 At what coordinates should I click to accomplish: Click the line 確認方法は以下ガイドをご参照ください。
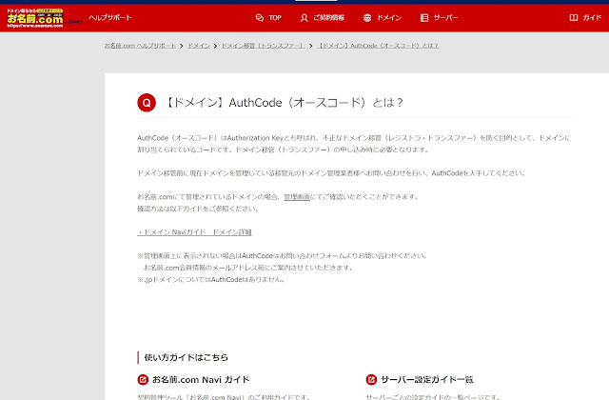[198, 209]
